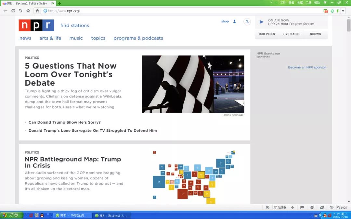
Task: Expand the address bar dropdown arrow
Action: tap(343, 11)
